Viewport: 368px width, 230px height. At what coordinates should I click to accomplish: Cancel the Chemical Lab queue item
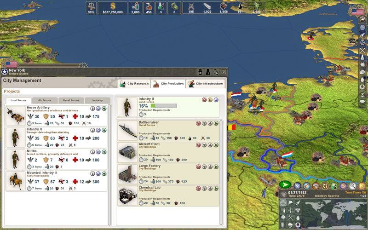(198, 189)
